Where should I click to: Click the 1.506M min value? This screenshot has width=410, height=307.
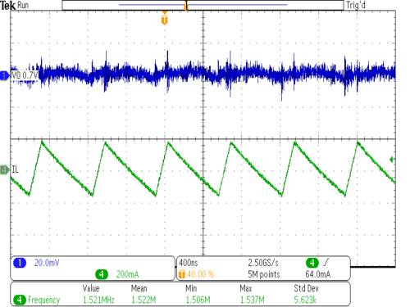pyautogui.click(x=198, y=300)
